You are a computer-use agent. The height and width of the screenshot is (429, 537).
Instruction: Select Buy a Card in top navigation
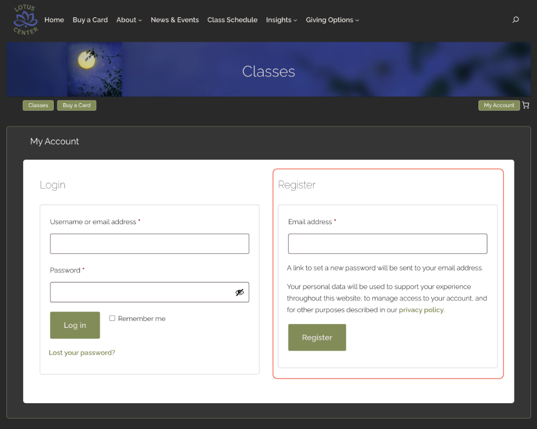point(90,20)
